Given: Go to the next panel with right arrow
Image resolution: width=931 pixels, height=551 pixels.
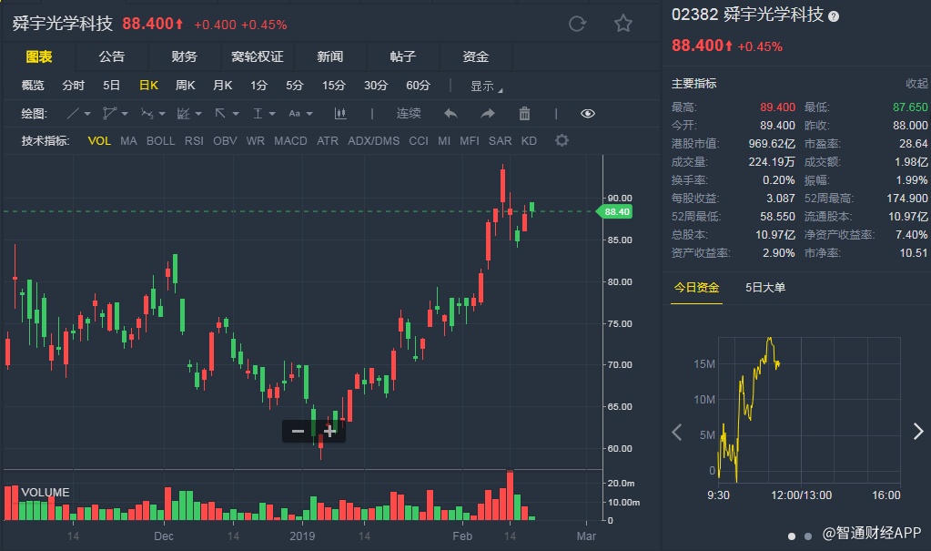Looking at the screenshot, I should point(917,432).
